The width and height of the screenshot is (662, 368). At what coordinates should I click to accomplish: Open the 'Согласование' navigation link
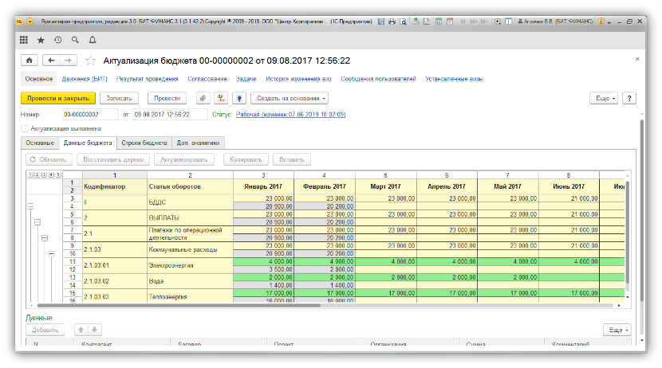(x=207, y=79)
